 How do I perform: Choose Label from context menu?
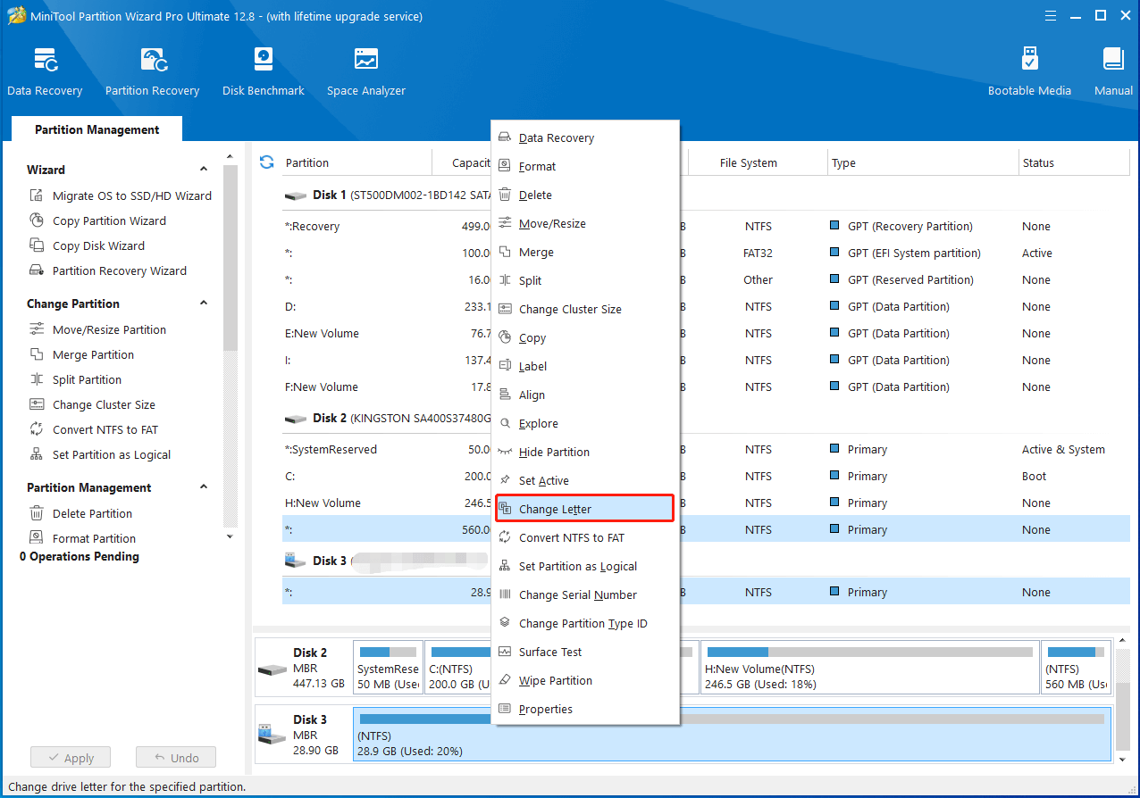[x=585, y=366]
